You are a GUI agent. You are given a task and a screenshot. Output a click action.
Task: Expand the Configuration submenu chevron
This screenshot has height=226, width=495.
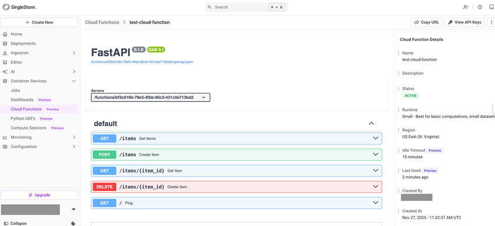pyautogui.click(x=74, y=146)
